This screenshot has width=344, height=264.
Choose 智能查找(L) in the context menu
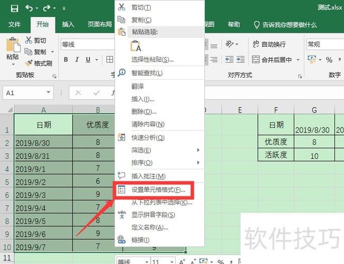[160, 73]
